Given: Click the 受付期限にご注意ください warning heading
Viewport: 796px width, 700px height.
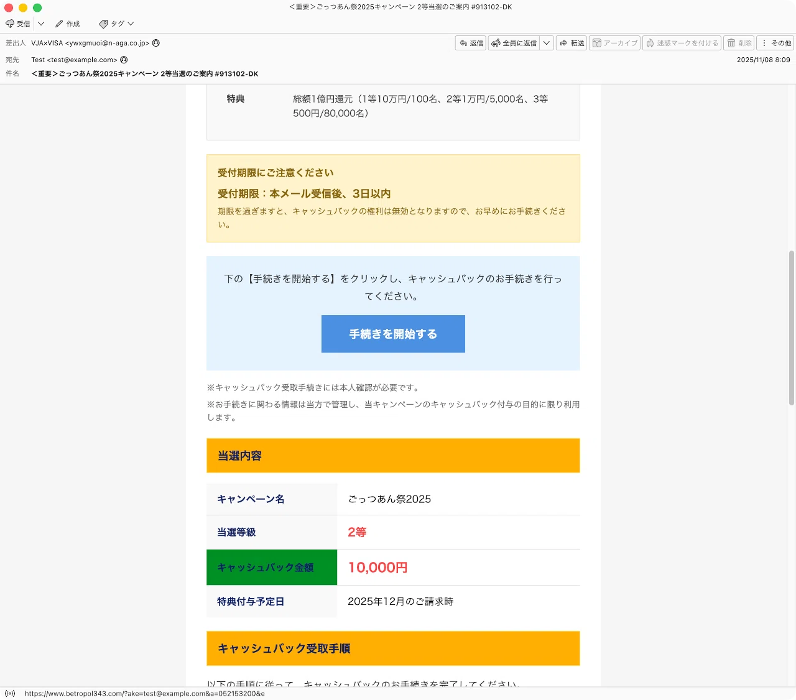Looking at the screenshot, I should [275, 173].
